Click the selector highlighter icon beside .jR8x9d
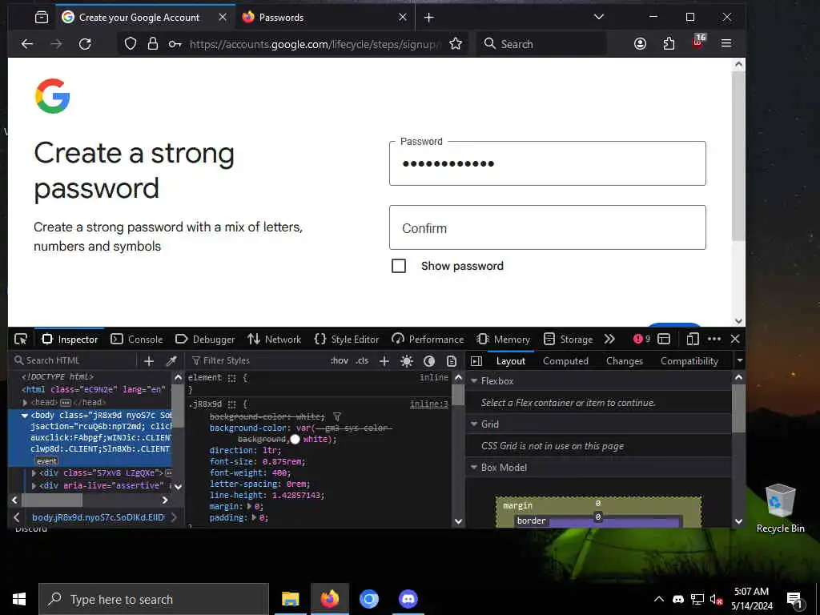This screenshot has height=615, width=820. point(232,404)
